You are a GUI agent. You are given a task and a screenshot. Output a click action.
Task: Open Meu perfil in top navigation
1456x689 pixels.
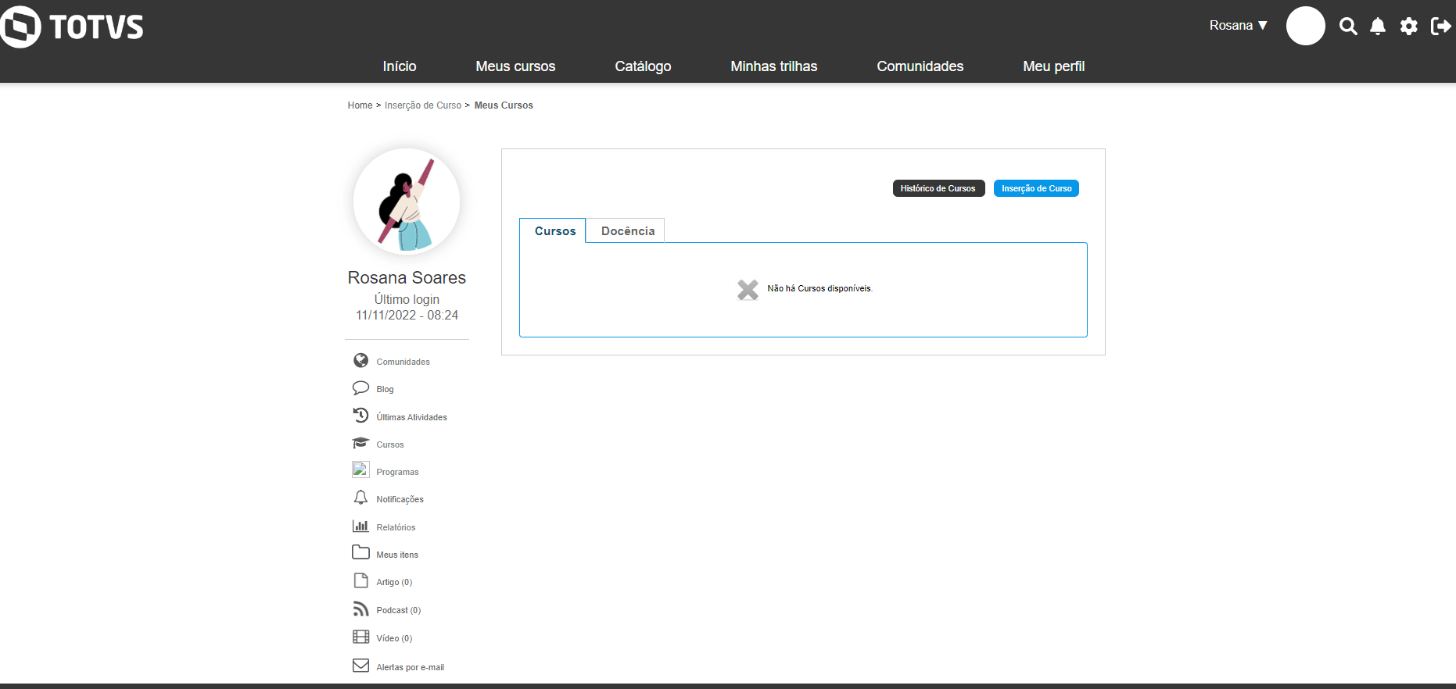1054,66
